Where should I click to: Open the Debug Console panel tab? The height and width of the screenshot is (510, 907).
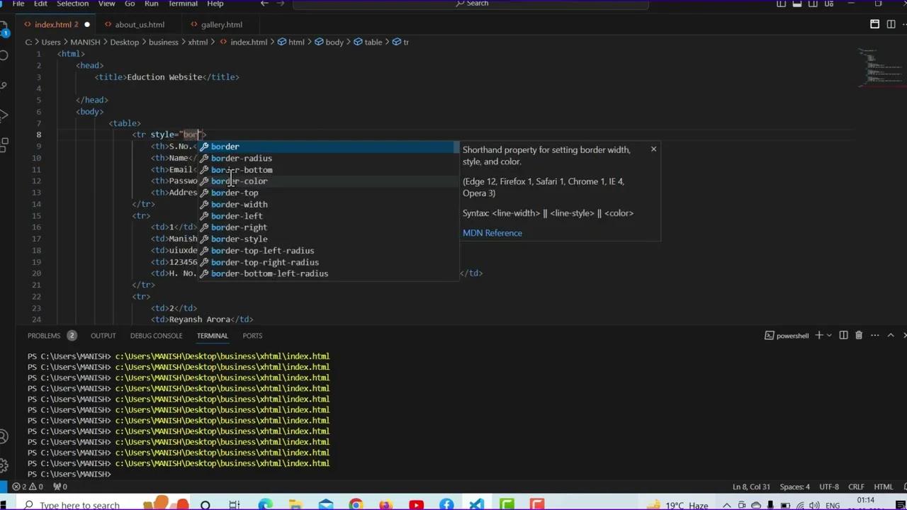pos(156,336)
